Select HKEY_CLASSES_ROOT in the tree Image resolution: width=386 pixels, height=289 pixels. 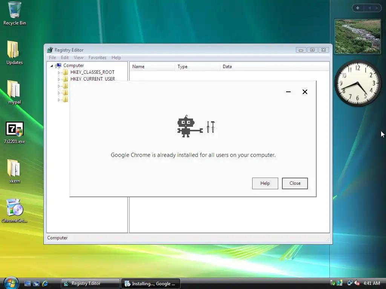click(92, 72)
